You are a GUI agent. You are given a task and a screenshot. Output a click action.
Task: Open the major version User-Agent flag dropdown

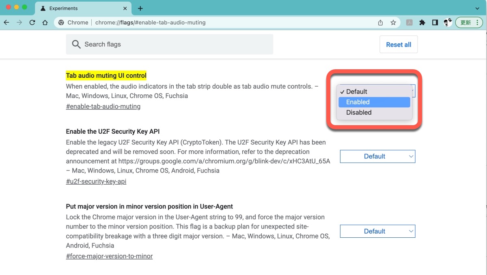click(377, 231)
